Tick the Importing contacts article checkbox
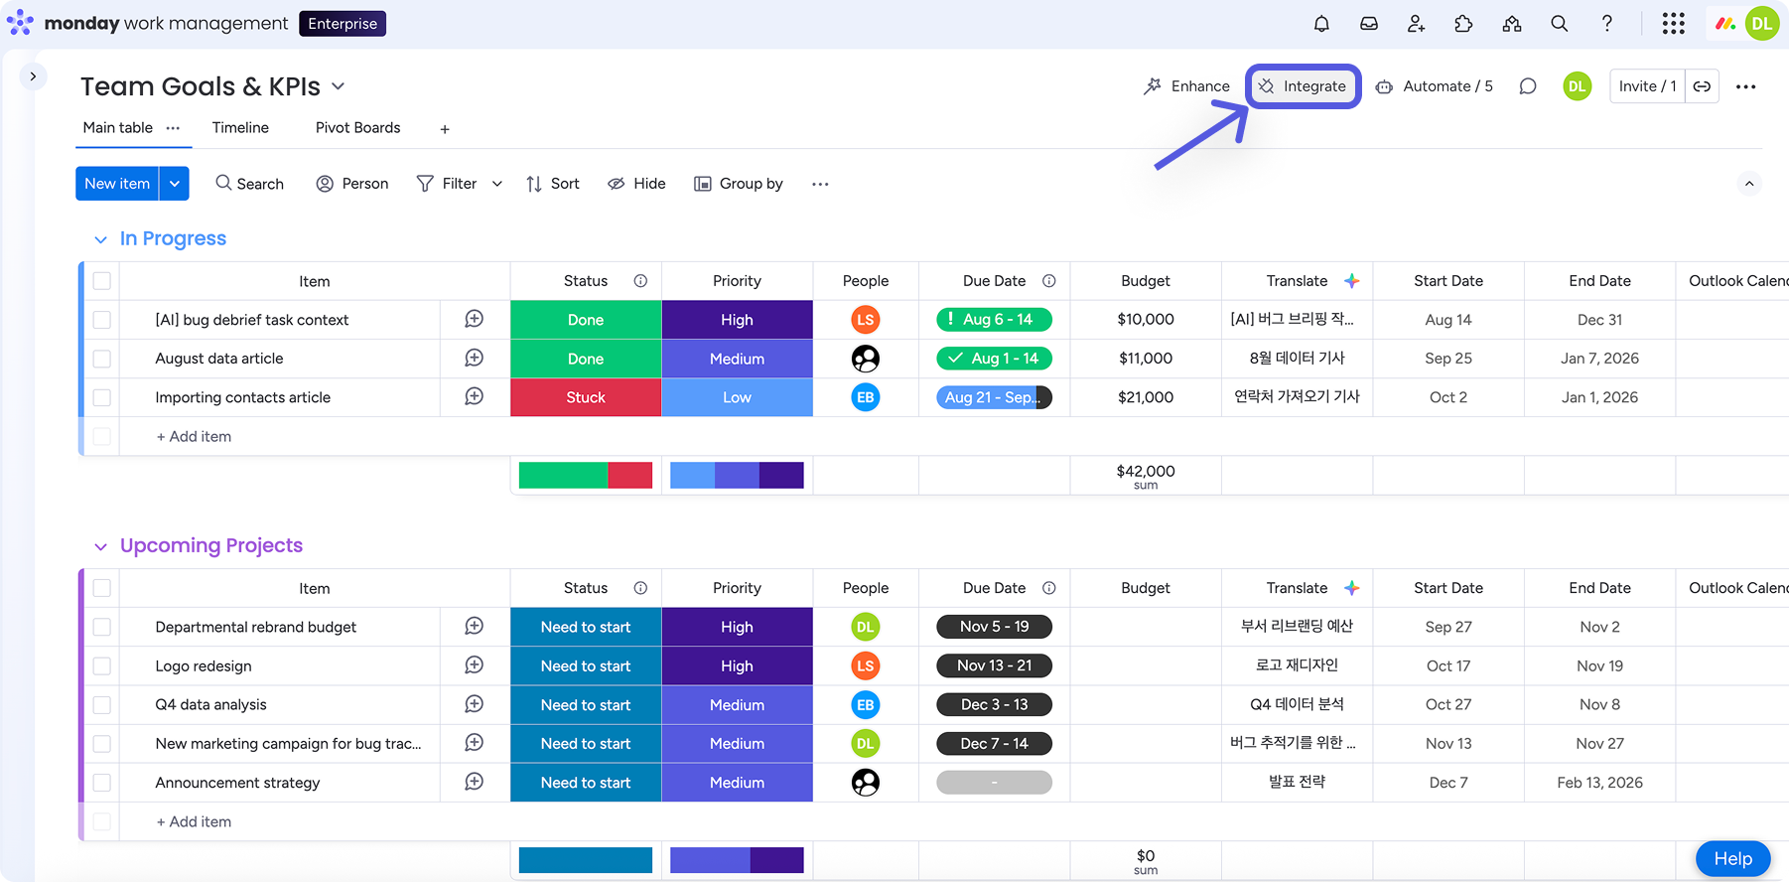1789x882 pixels. point(102,397)
